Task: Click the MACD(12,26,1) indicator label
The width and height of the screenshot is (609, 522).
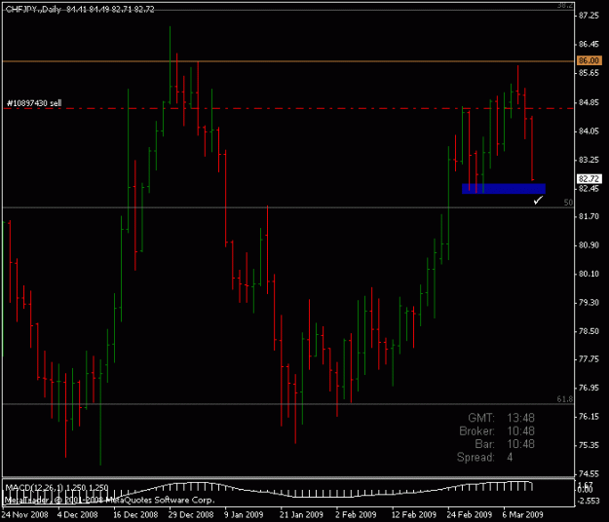Action: 57,488
